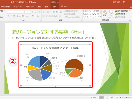Select the bullet list icon
The image size is (132, 99).
44,12
